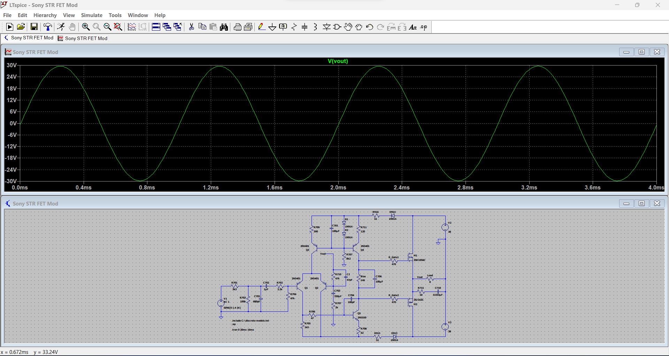Cascade windows icon in toolbar
Image resolution: width=669 pixels, height=356 pixels.
pos(167,27)
